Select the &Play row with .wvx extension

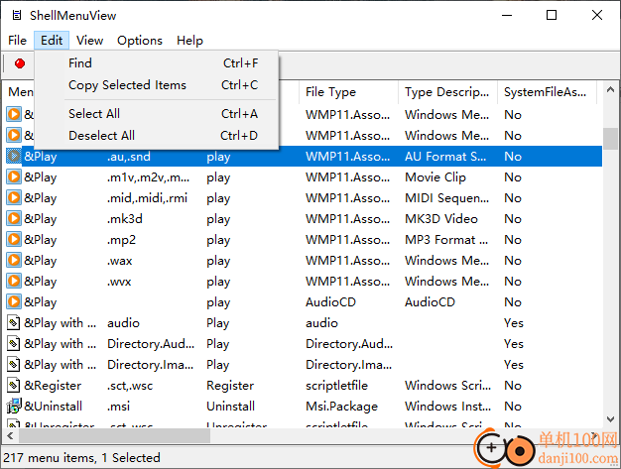(x=304, y=281)
